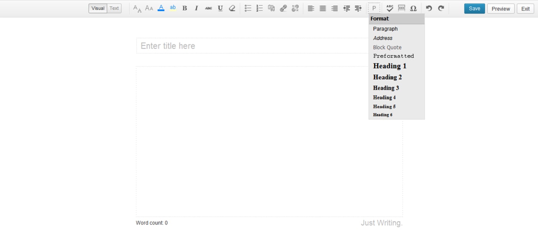Click the underline icon

(x=220, y=8)
